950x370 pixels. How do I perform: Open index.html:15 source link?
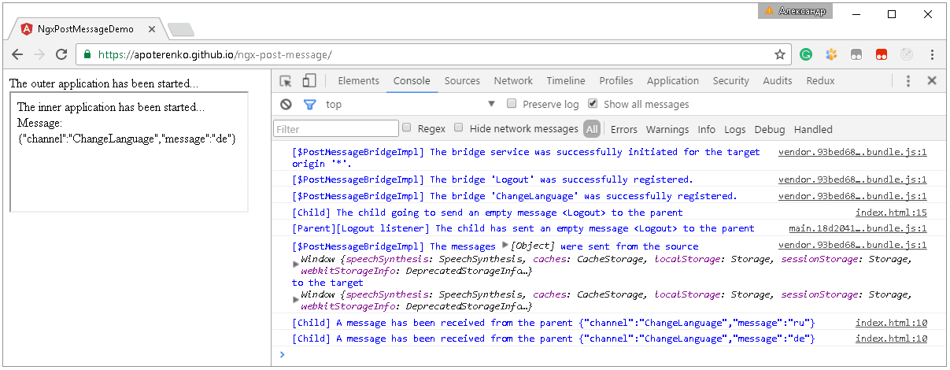pos(892,213)
